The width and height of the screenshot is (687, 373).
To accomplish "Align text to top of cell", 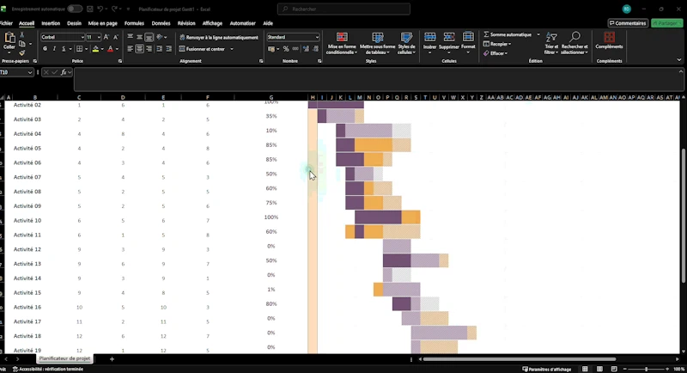I will click(x=131, y=37).
